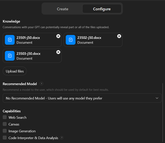Select the Configure tab

[102, 9]
